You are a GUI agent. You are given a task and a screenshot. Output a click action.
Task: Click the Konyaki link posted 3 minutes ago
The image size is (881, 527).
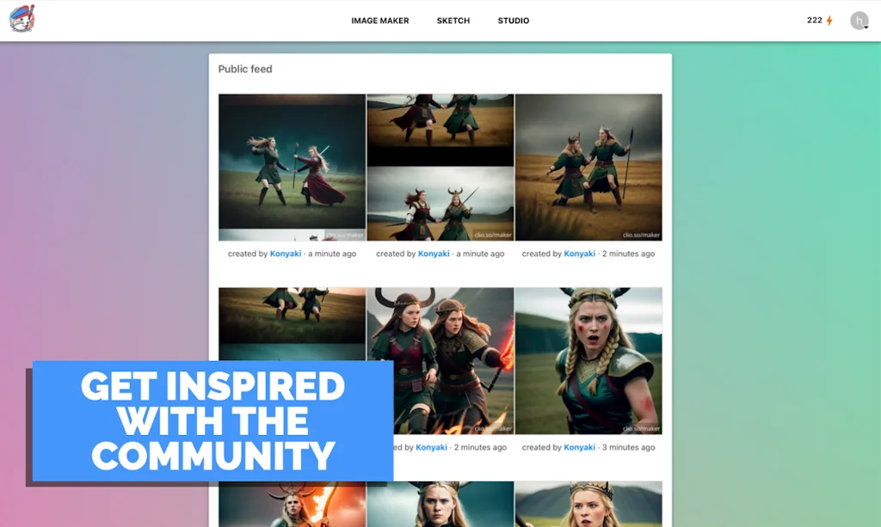(579, 447)
